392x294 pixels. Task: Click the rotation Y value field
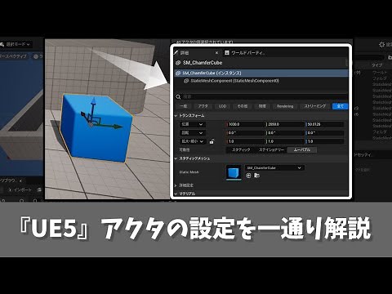285,133
